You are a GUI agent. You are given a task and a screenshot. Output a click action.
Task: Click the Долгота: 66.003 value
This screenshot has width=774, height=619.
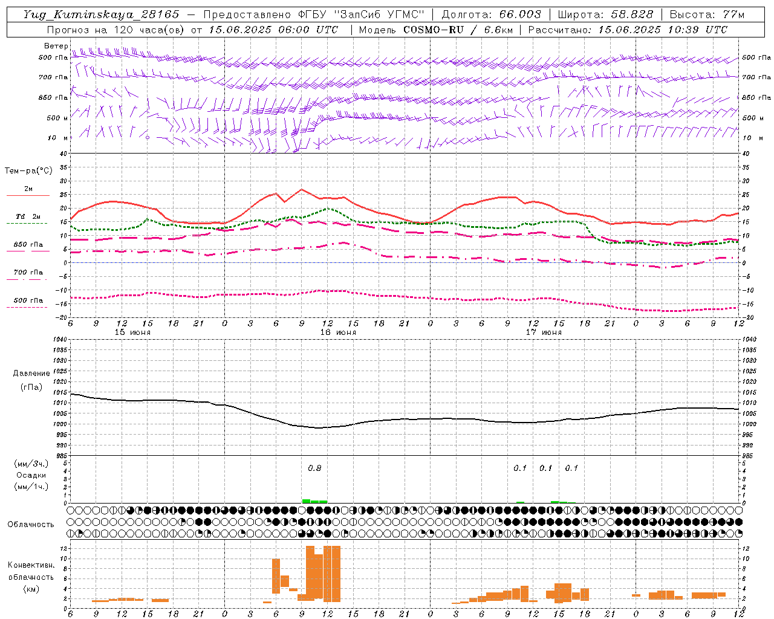click(x=491, y=15)
